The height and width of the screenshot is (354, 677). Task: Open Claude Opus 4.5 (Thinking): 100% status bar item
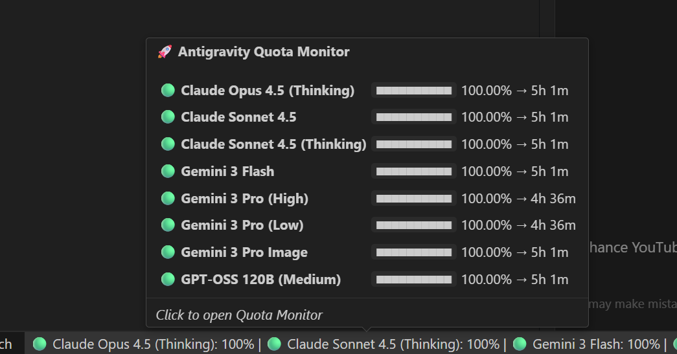[x=145, y=344]
